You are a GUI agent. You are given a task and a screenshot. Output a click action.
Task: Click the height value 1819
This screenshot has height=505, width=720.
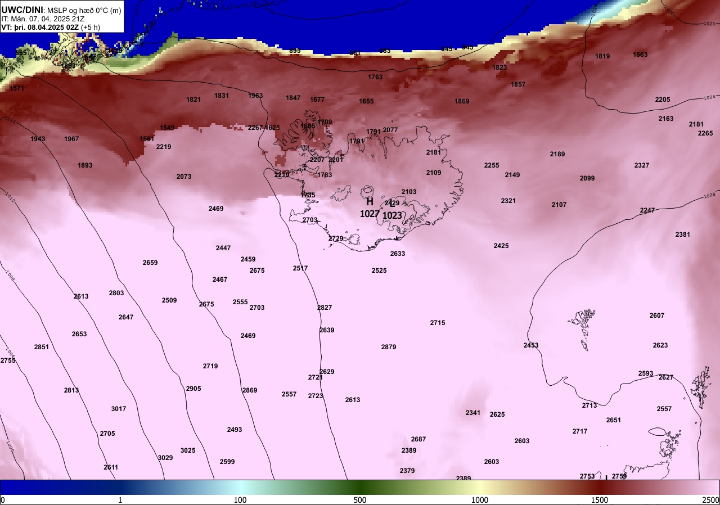(x=602, y=56)
